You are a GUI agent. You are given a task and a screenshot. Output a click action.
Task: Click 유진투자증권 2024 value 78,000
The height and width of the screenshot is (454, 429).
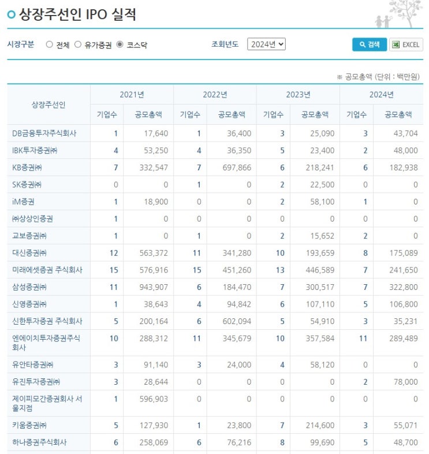tap(405, 382)
